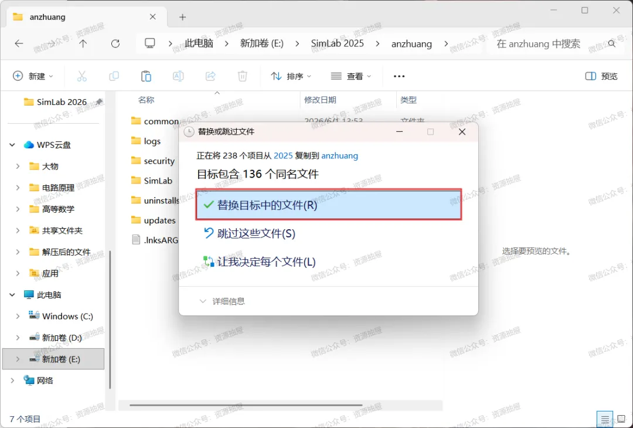Click the search magnifier icon
The height and width of the screenshot is (428, 633).
(612, 43)
